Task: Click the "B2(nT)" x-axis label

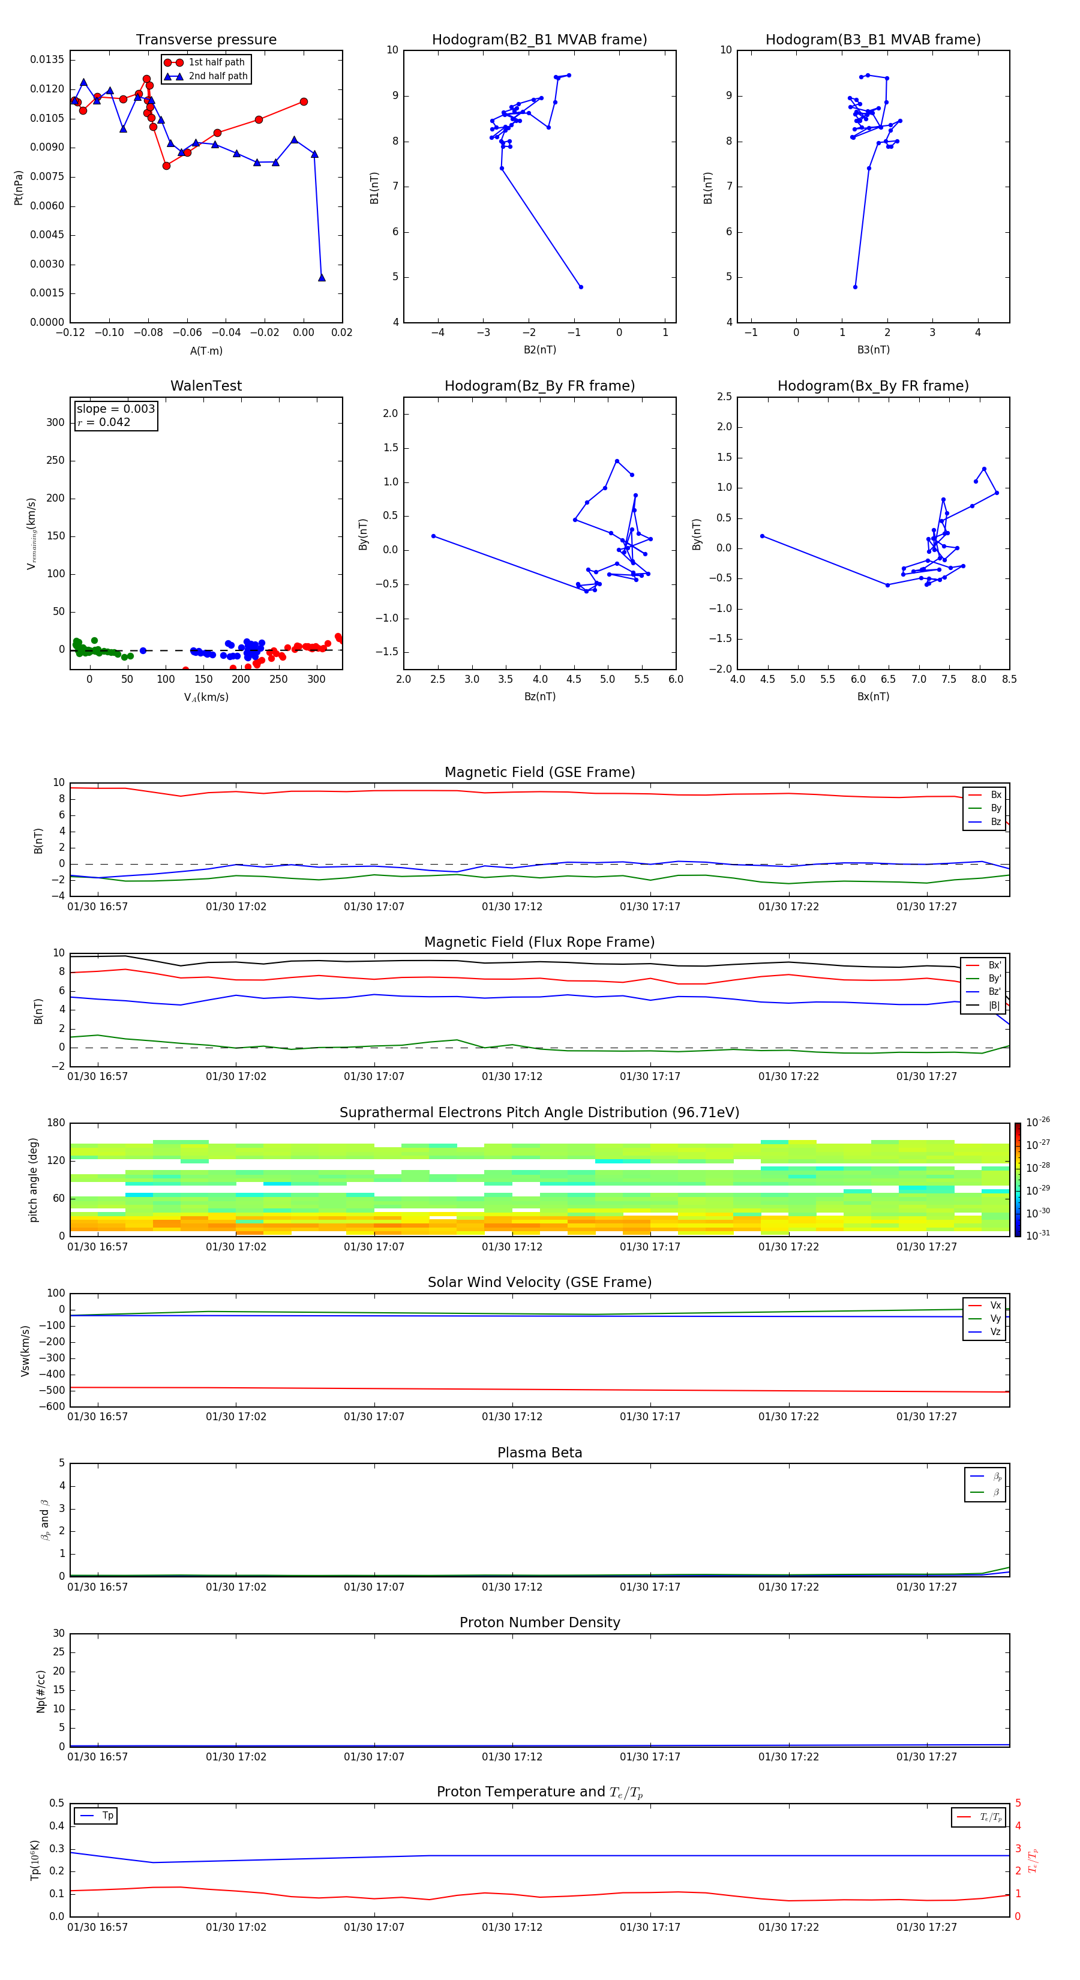Action: pos(539,350)
